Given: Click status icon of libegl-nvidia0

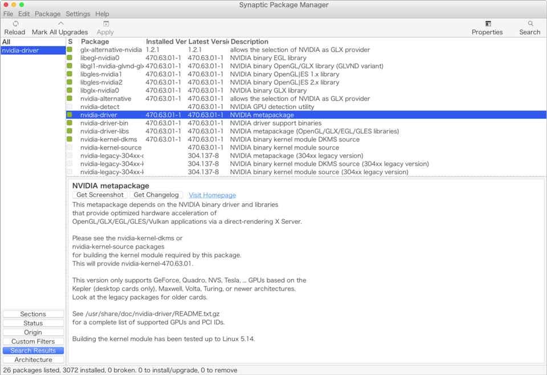Looking at the screenshot, I should (x=70, y=58).
